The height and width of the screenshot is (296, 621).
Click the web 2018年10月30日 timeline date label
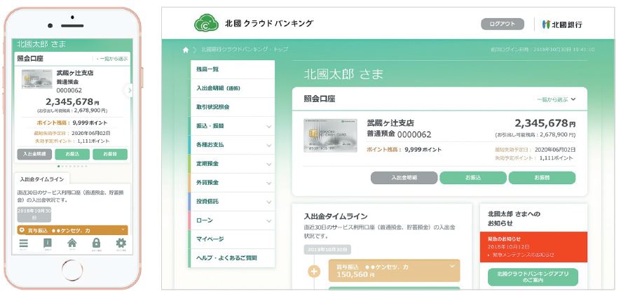tap(327, 250)
